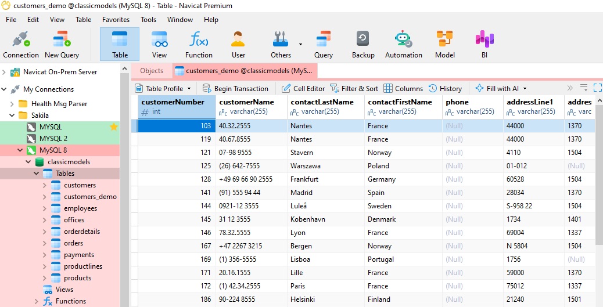The width and height of the screenshot is (603, 307).
Task: Click the favorite star on MYSQL
Action: click(x=113, y=127)
